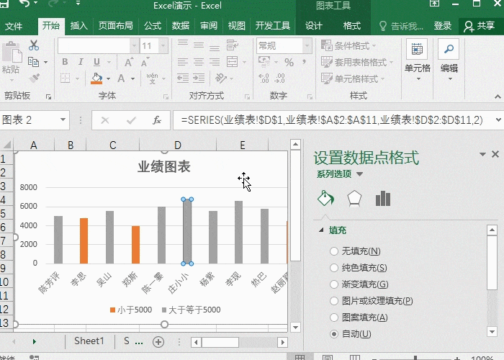Click the Paste clipboard icon
The height and width of the screenshot is (360, 504).
click(x=12, y=53)
